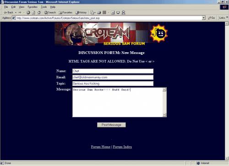This screenshot has width=229, height=166.
Task: Open the Favorites menu
Action: tap(33, 7)
